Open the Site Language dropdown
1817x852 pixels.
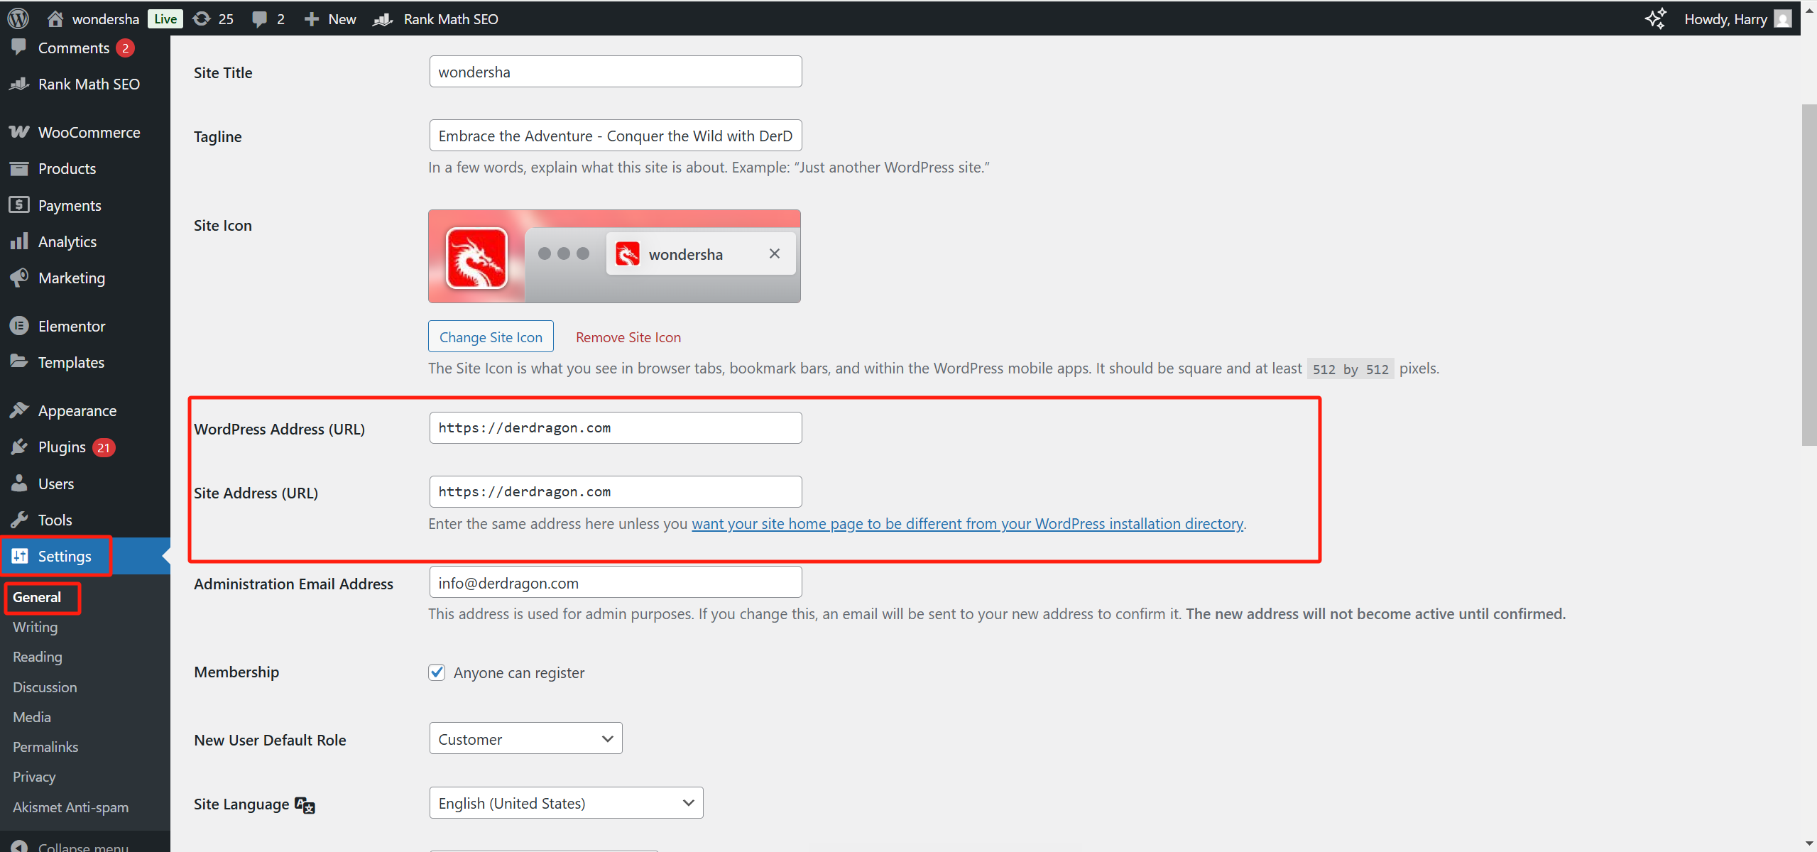[x=566, y=803]
